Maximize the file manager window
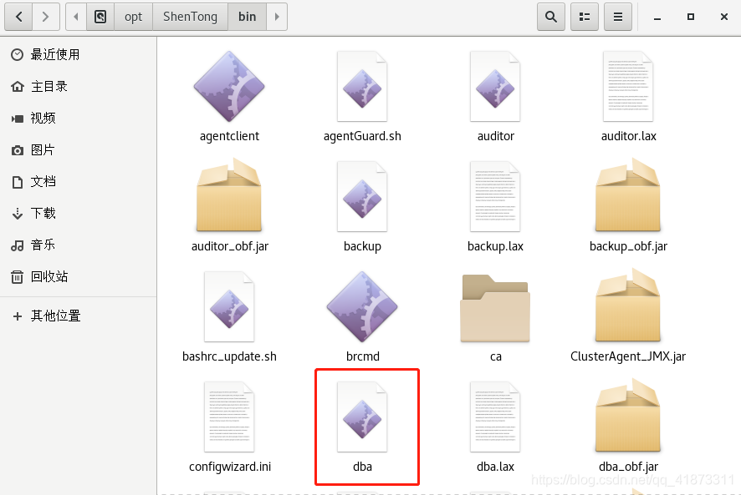Image resolution: width=741 pixels, height=495 pixels. pyautogui.click(x=691, y=17)
